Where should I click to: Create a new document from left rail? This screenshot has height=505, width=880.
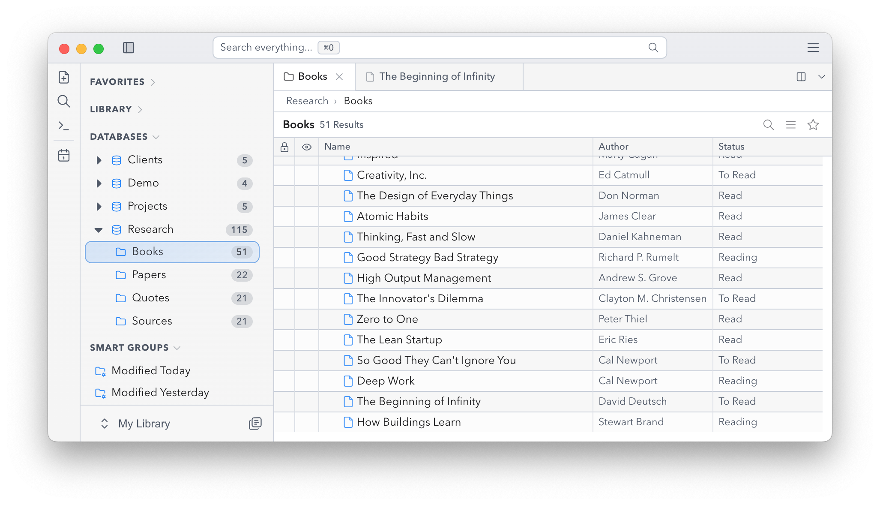tap(64, 77)
